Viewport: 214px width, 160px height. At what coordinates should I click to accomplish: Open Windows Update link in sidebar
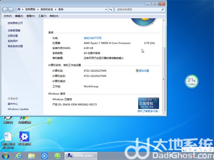pos(18,109)
